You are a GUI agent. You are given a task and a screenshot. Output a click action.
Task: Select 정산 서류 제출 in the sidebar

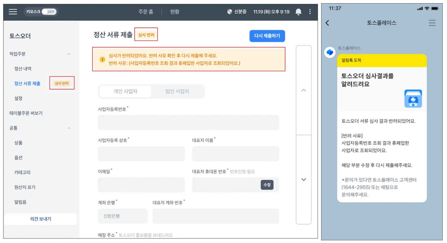(x=27, y=84)
